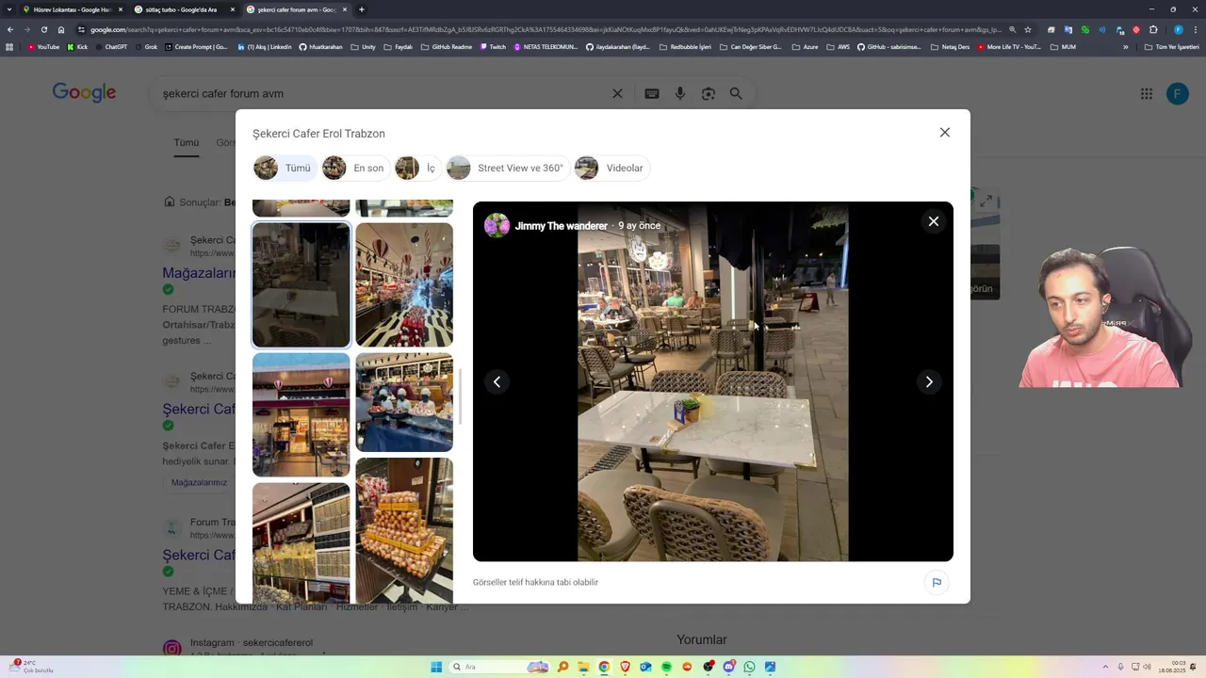Screen dimensions: 1206x678
Task: Open the on-screen keyboard input tool
Action: point(651,93)
